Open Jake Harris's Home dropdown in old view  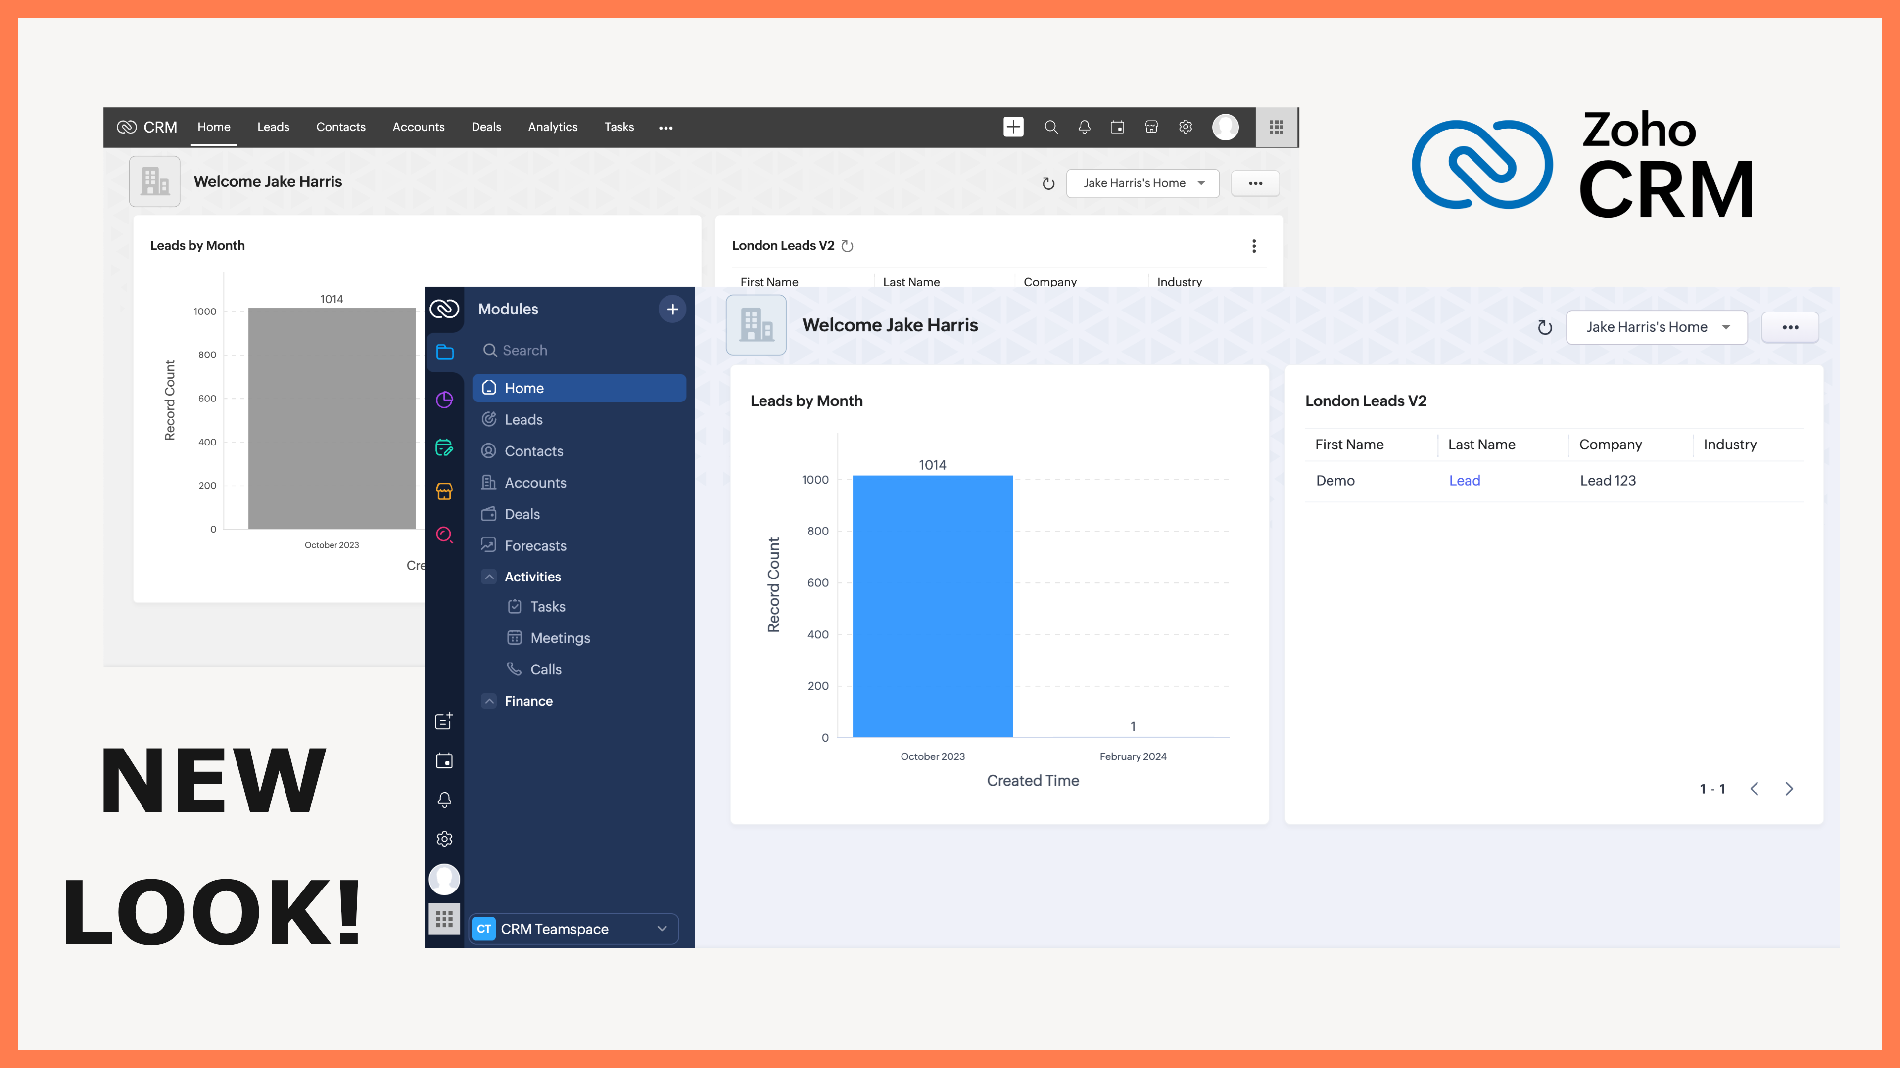click(x=1142, y=183)
